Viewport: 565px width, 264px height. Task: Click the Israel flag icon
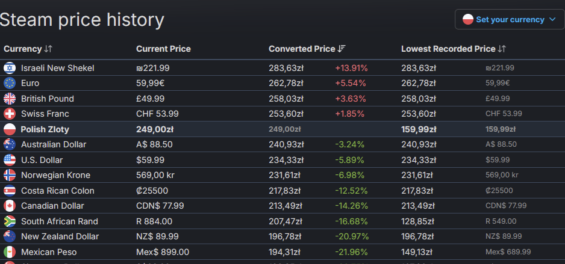pos(10,68)
